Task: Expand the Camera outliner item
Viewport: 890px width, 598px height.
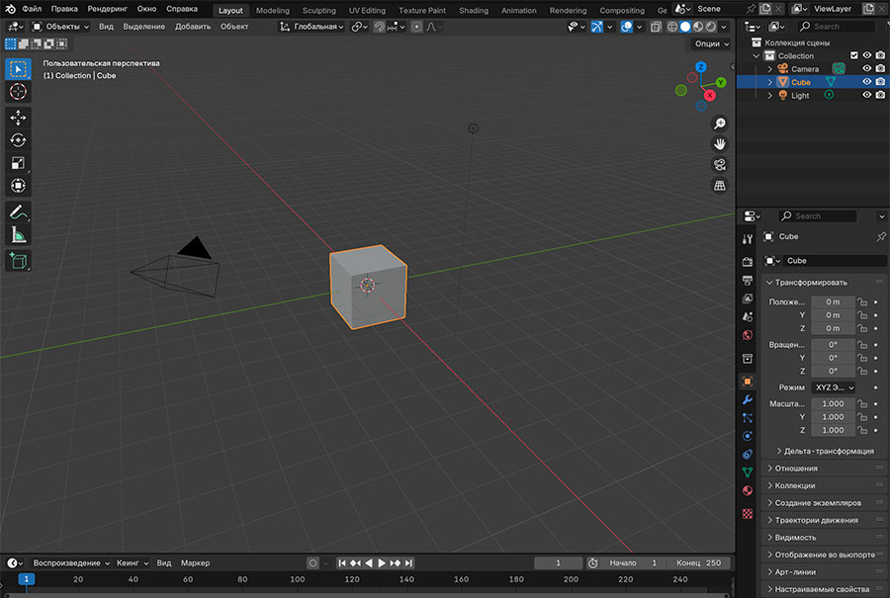Action: point(770,68)
